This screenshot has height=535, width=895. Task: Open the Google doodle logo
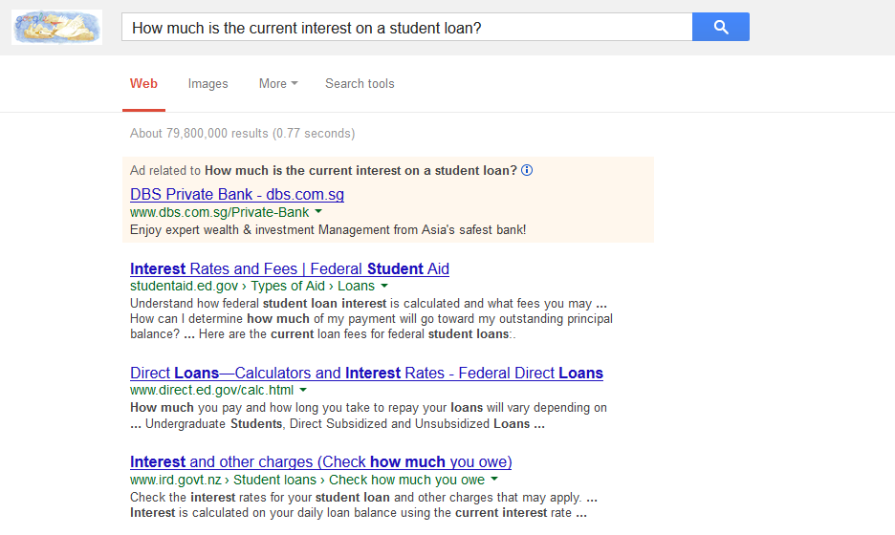[x=56, y=28]
